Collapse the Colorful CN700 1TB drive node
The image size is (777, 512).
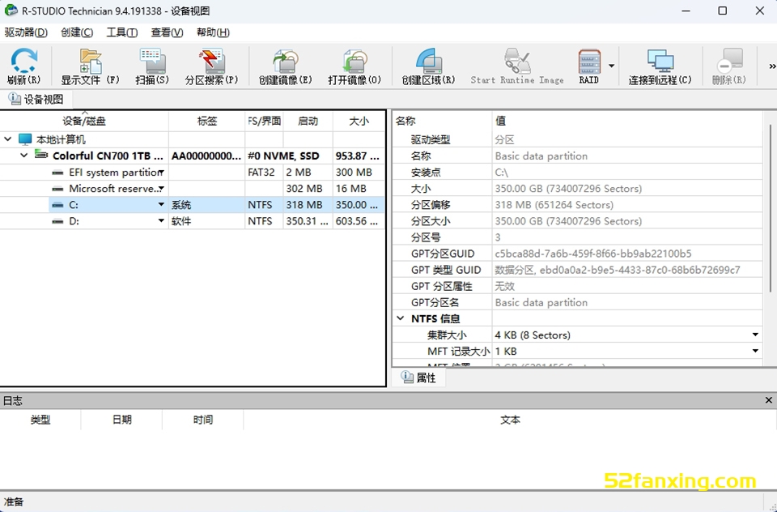[23, 156]
